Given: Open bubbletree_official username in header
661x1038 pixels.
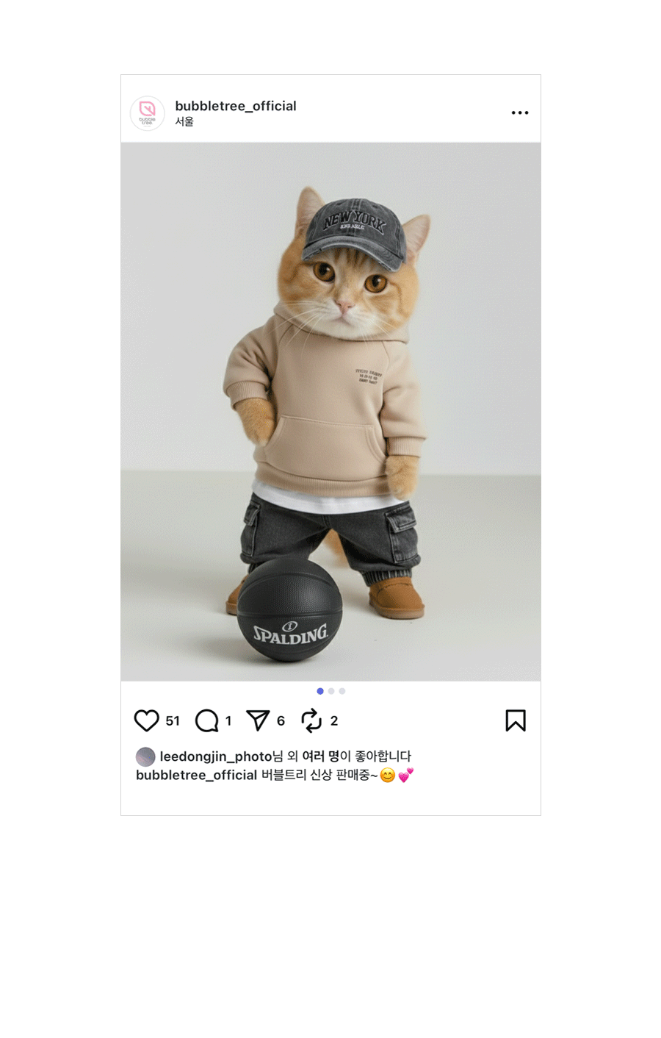Looking at the screenshot, I should click(236, 106).
